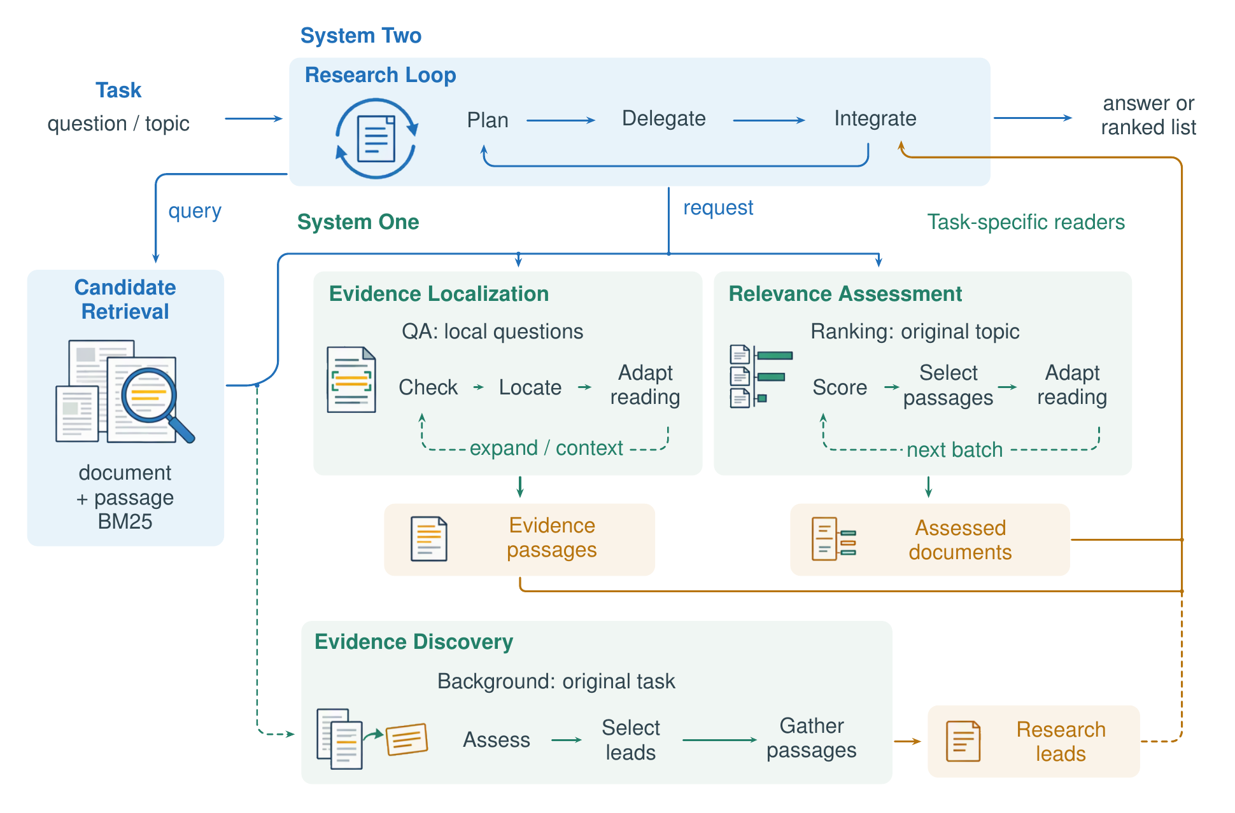
Task: Click the 'expand / context' loop label
Action: [546, 448]
